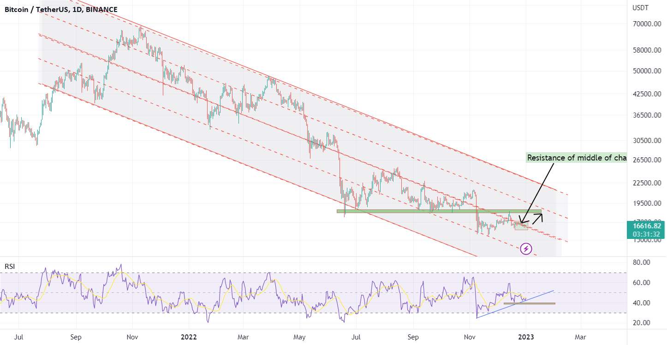Viewport: 667px width, 345px height.
Task: Select the long green horizontal support zone rectangle
Action: coord(439,211)
